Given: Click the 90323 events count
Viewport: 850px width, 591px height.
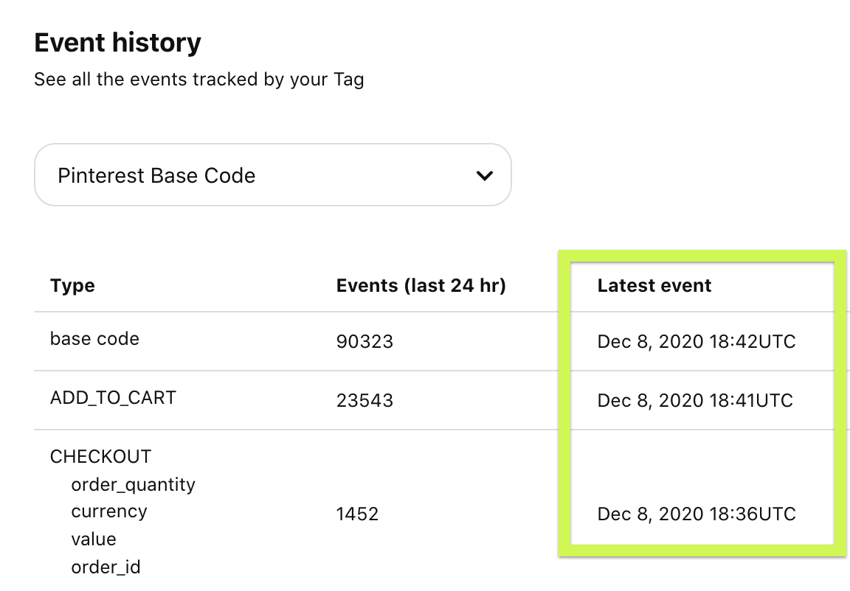Looking at the screenshot, I should pyautogui.click(x=364, y=342).
